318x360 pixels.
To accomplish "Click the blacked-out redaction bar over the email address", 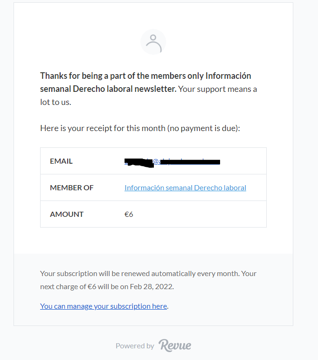I will click(172, 162).
